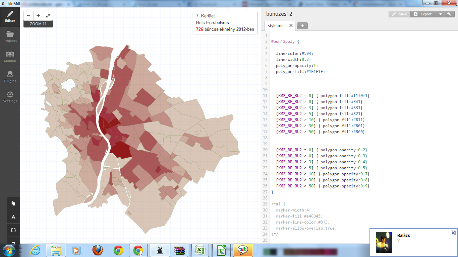This screenshot has width=458, height=257.
Task: Click the '#bun12poly {' selector line
Action: (x=285, y=41)
